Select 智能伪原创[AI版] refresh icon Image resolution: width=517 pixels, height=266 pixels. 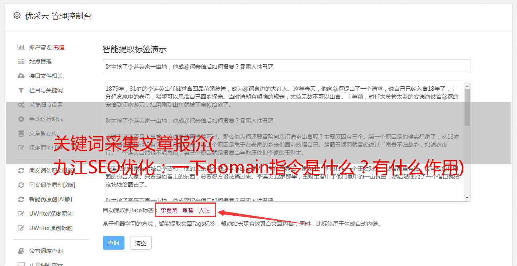[x=21, y=199]
